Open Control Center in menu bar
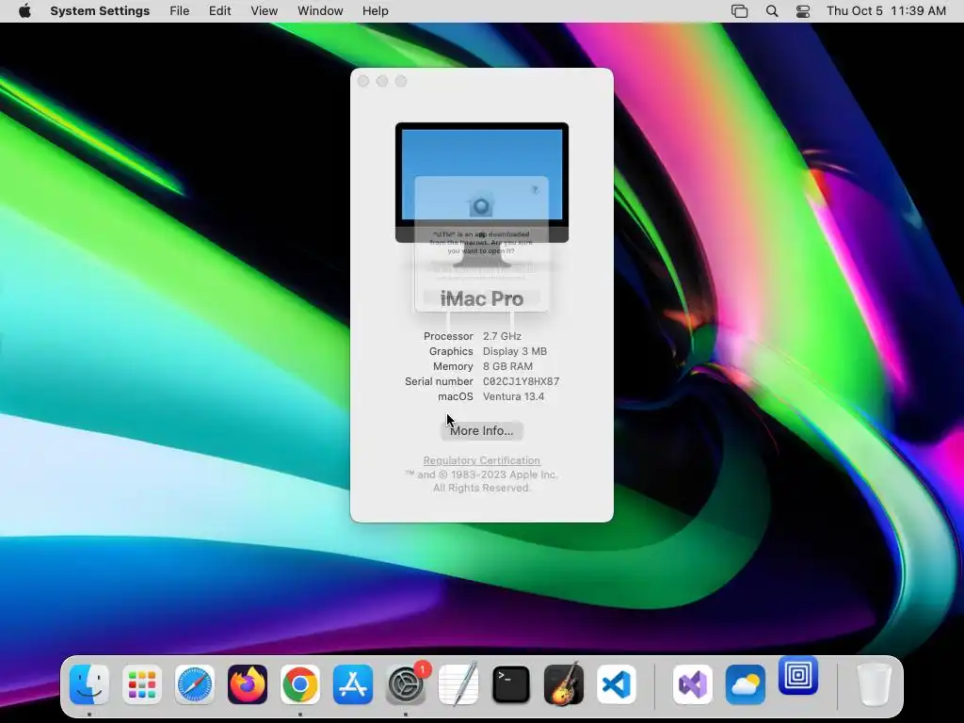 803,11
